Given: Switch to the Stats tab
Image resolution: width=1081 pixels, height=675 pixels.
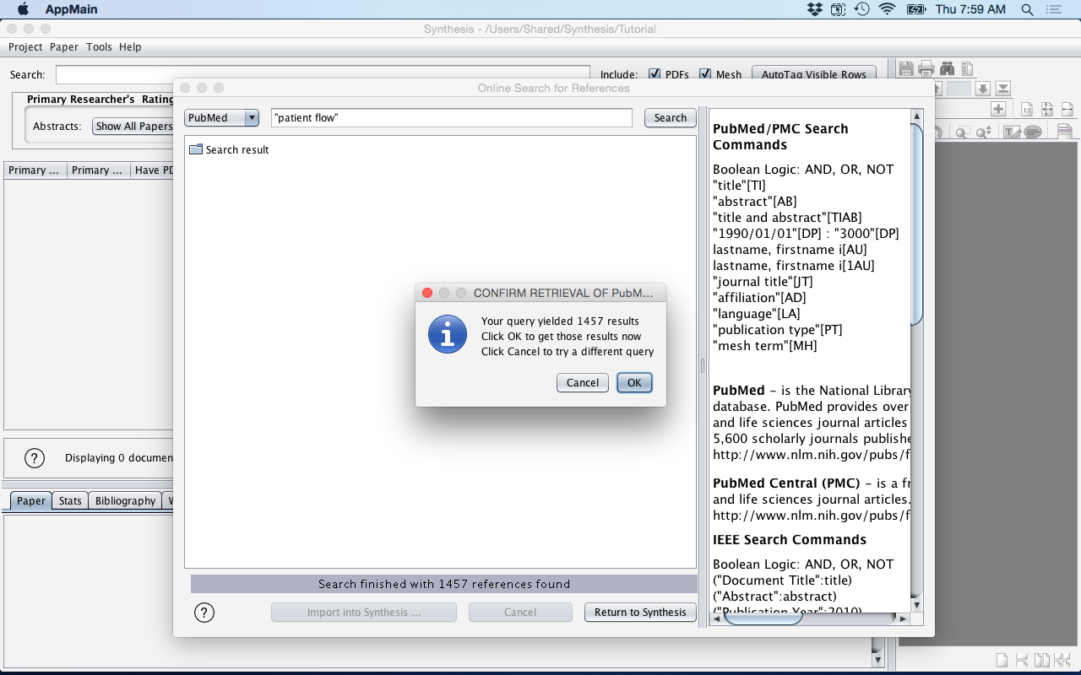Looking at the screenshot, I should [x=70, y=501].
